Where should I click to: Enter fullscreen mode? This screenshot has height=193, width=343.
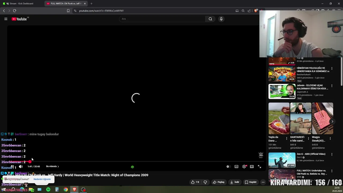[259, 166]
